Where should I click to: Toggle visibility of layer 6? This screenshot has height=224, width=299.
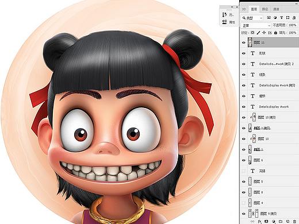coord(244,160)
